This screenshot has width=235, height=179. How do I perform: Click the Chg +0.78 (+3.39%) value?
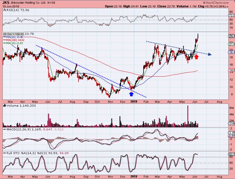(x=211, y=6)
